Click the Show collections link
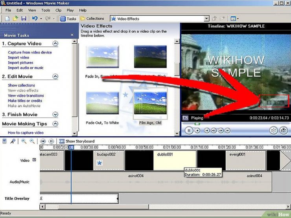The width and height of the screenshot is (291, 218). 21,85
